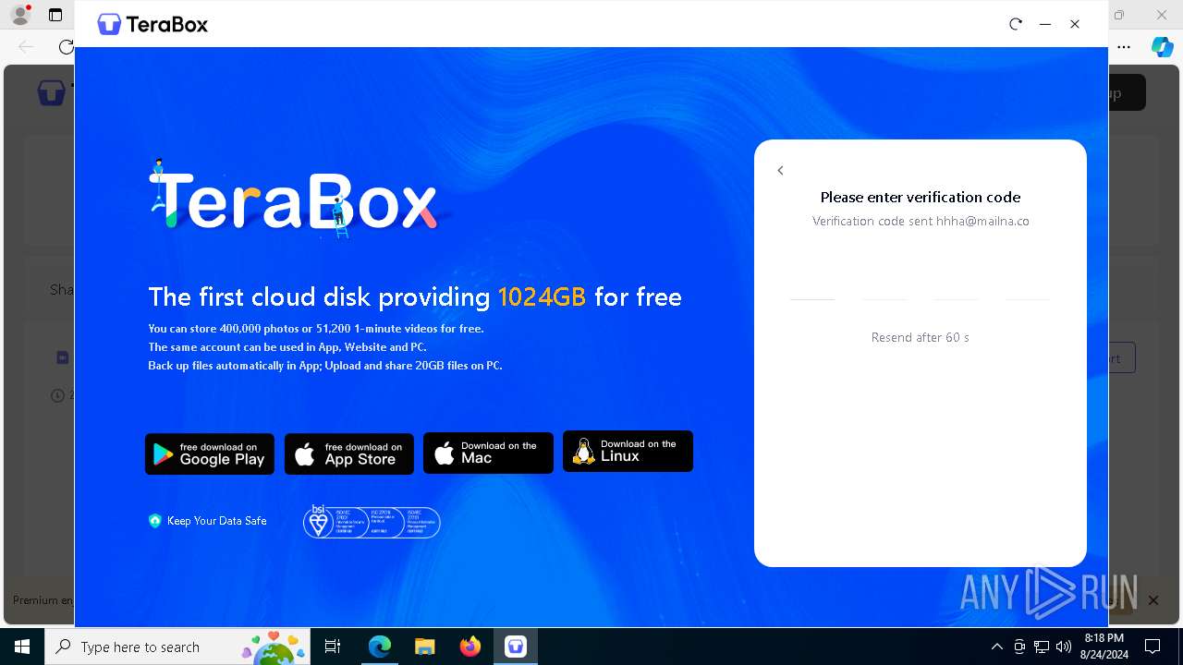1183x665 pixels.
Task: Open the Download on the Linux badge
Action: (628, 451)
